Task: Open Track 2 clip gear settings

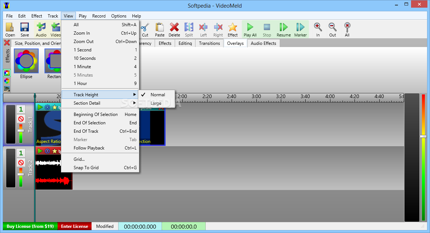Action: pyautogui.click(x=47, y=151)
